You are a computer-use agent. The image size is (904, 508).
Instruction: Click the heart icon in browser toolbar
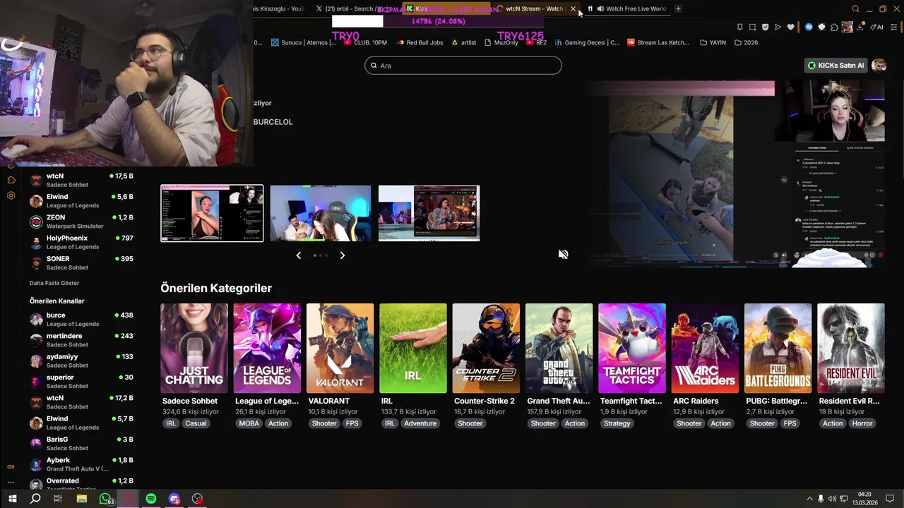[790, 27]
